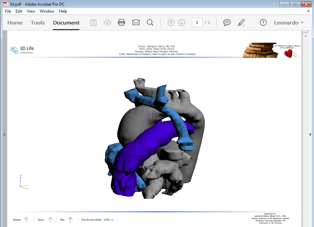
Task: Click the red heart library image
Action: tap(289, 53)
